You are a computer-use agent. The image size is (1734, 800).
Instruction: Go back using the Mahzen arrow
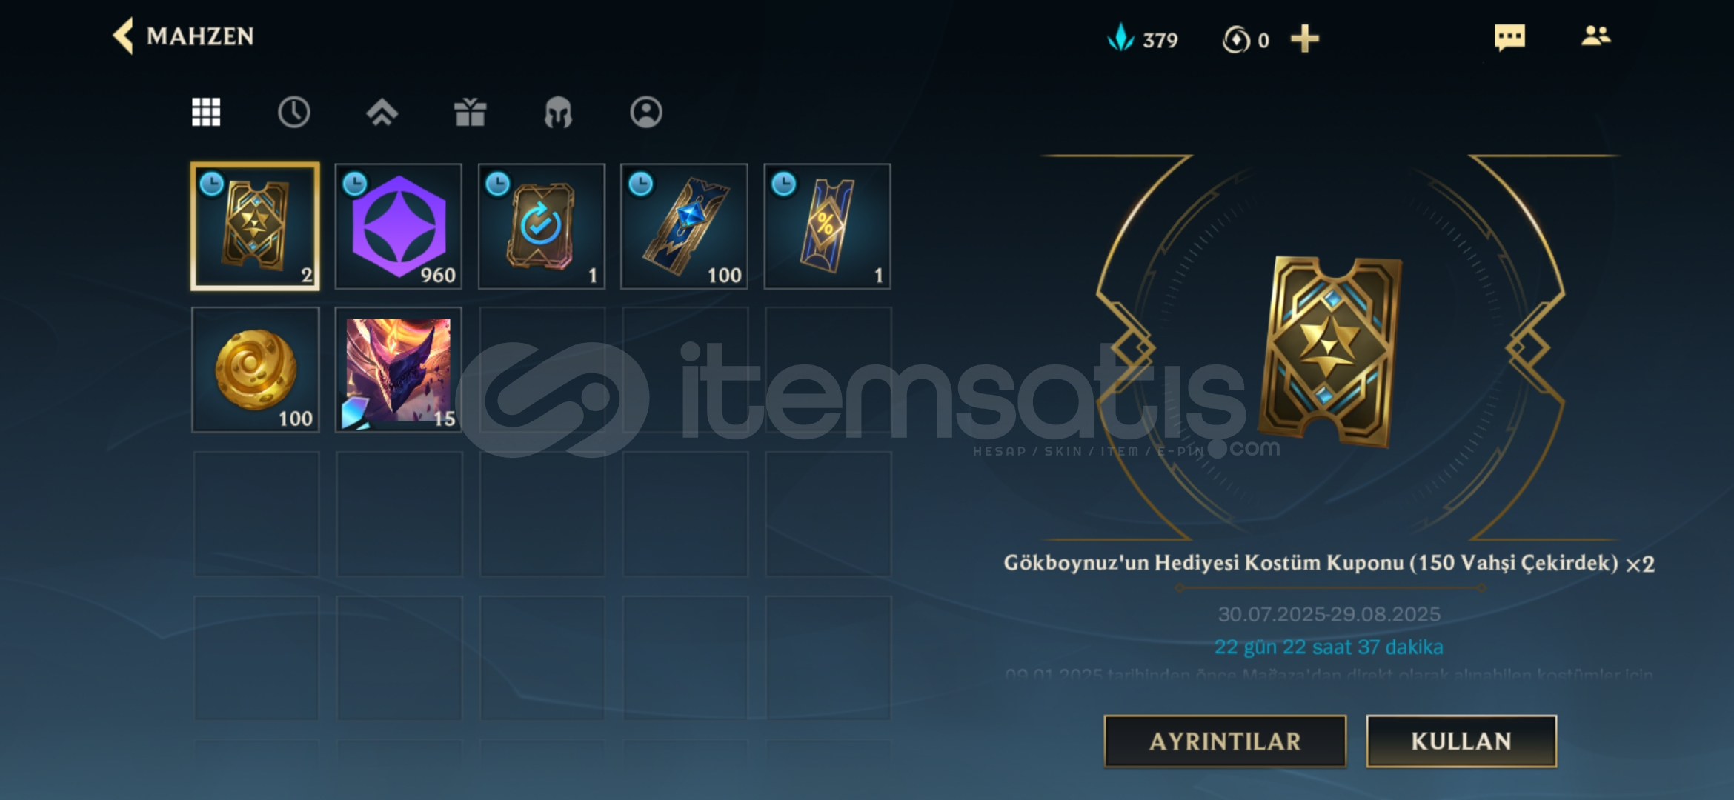tap(124, 36)
